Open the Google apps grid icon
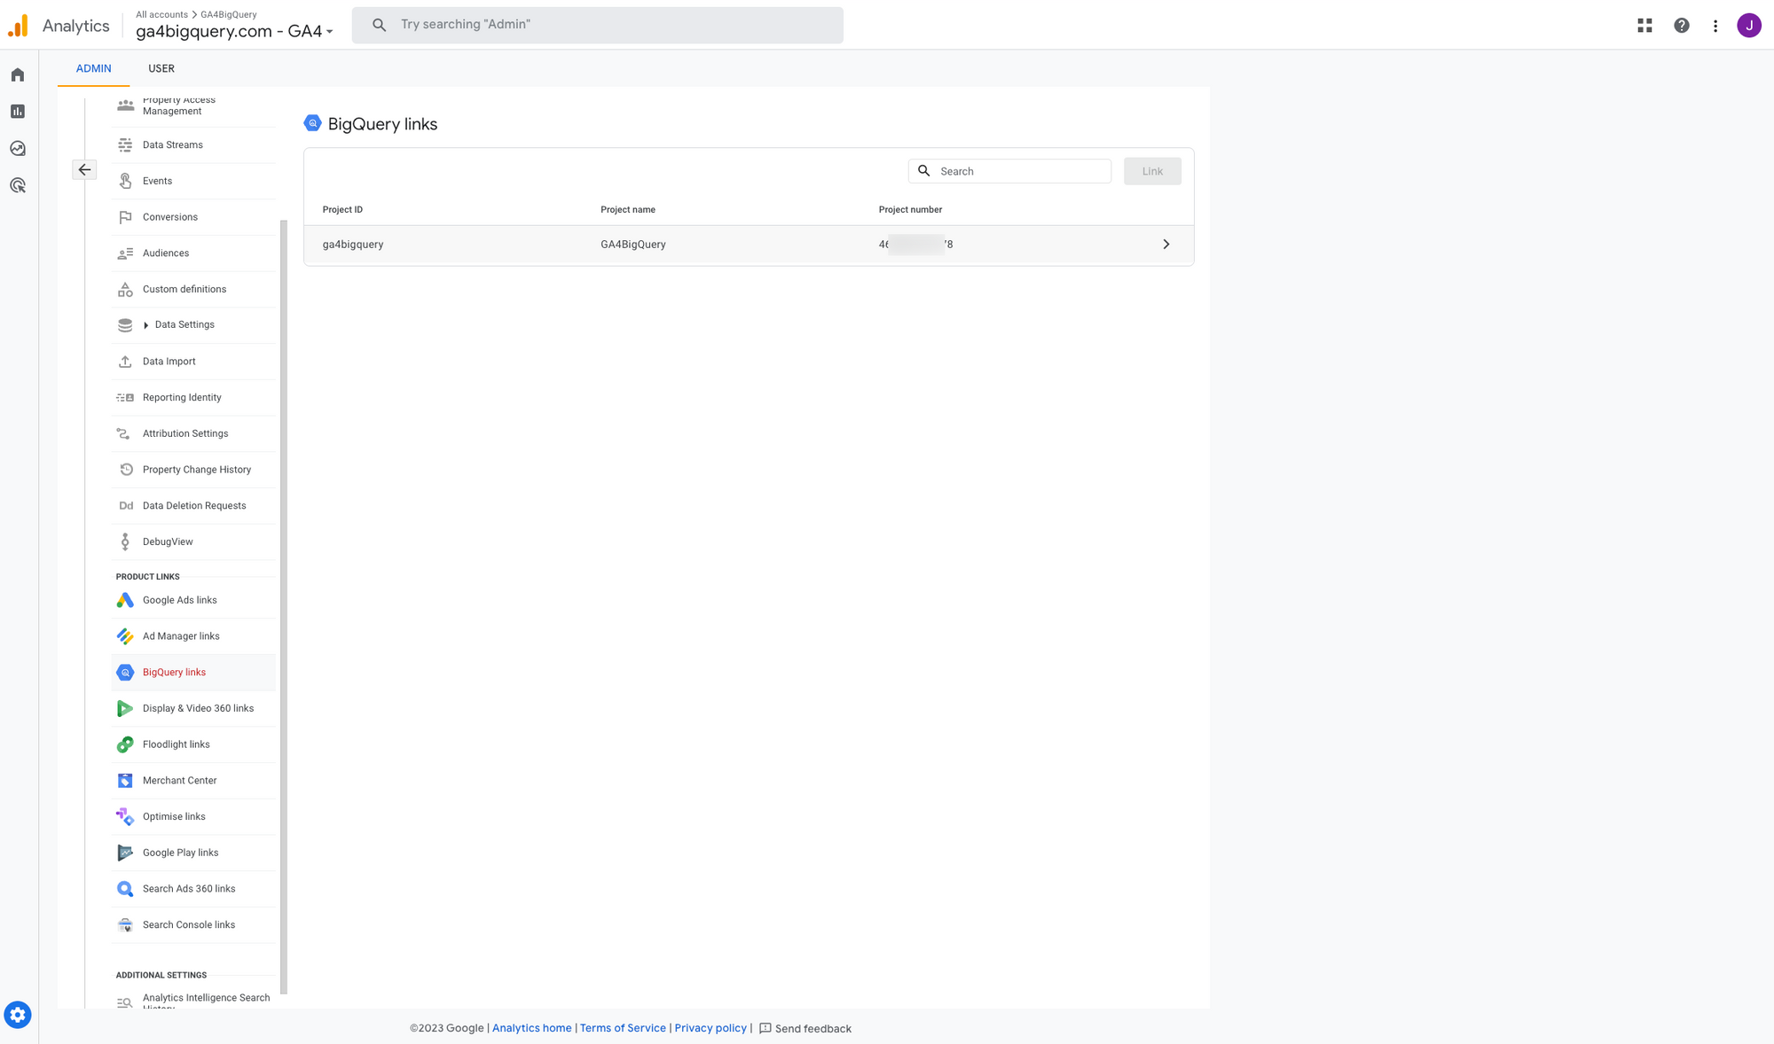This screenshot has height=1044, width=1774. tap(1644, 26)
